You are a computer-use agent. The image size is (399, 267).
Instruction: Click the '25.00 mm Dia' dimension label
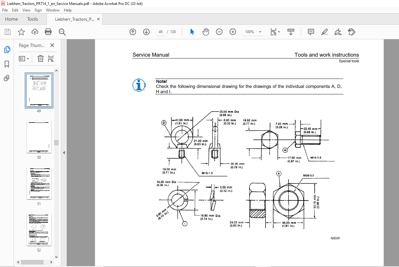tap(229, 112)
